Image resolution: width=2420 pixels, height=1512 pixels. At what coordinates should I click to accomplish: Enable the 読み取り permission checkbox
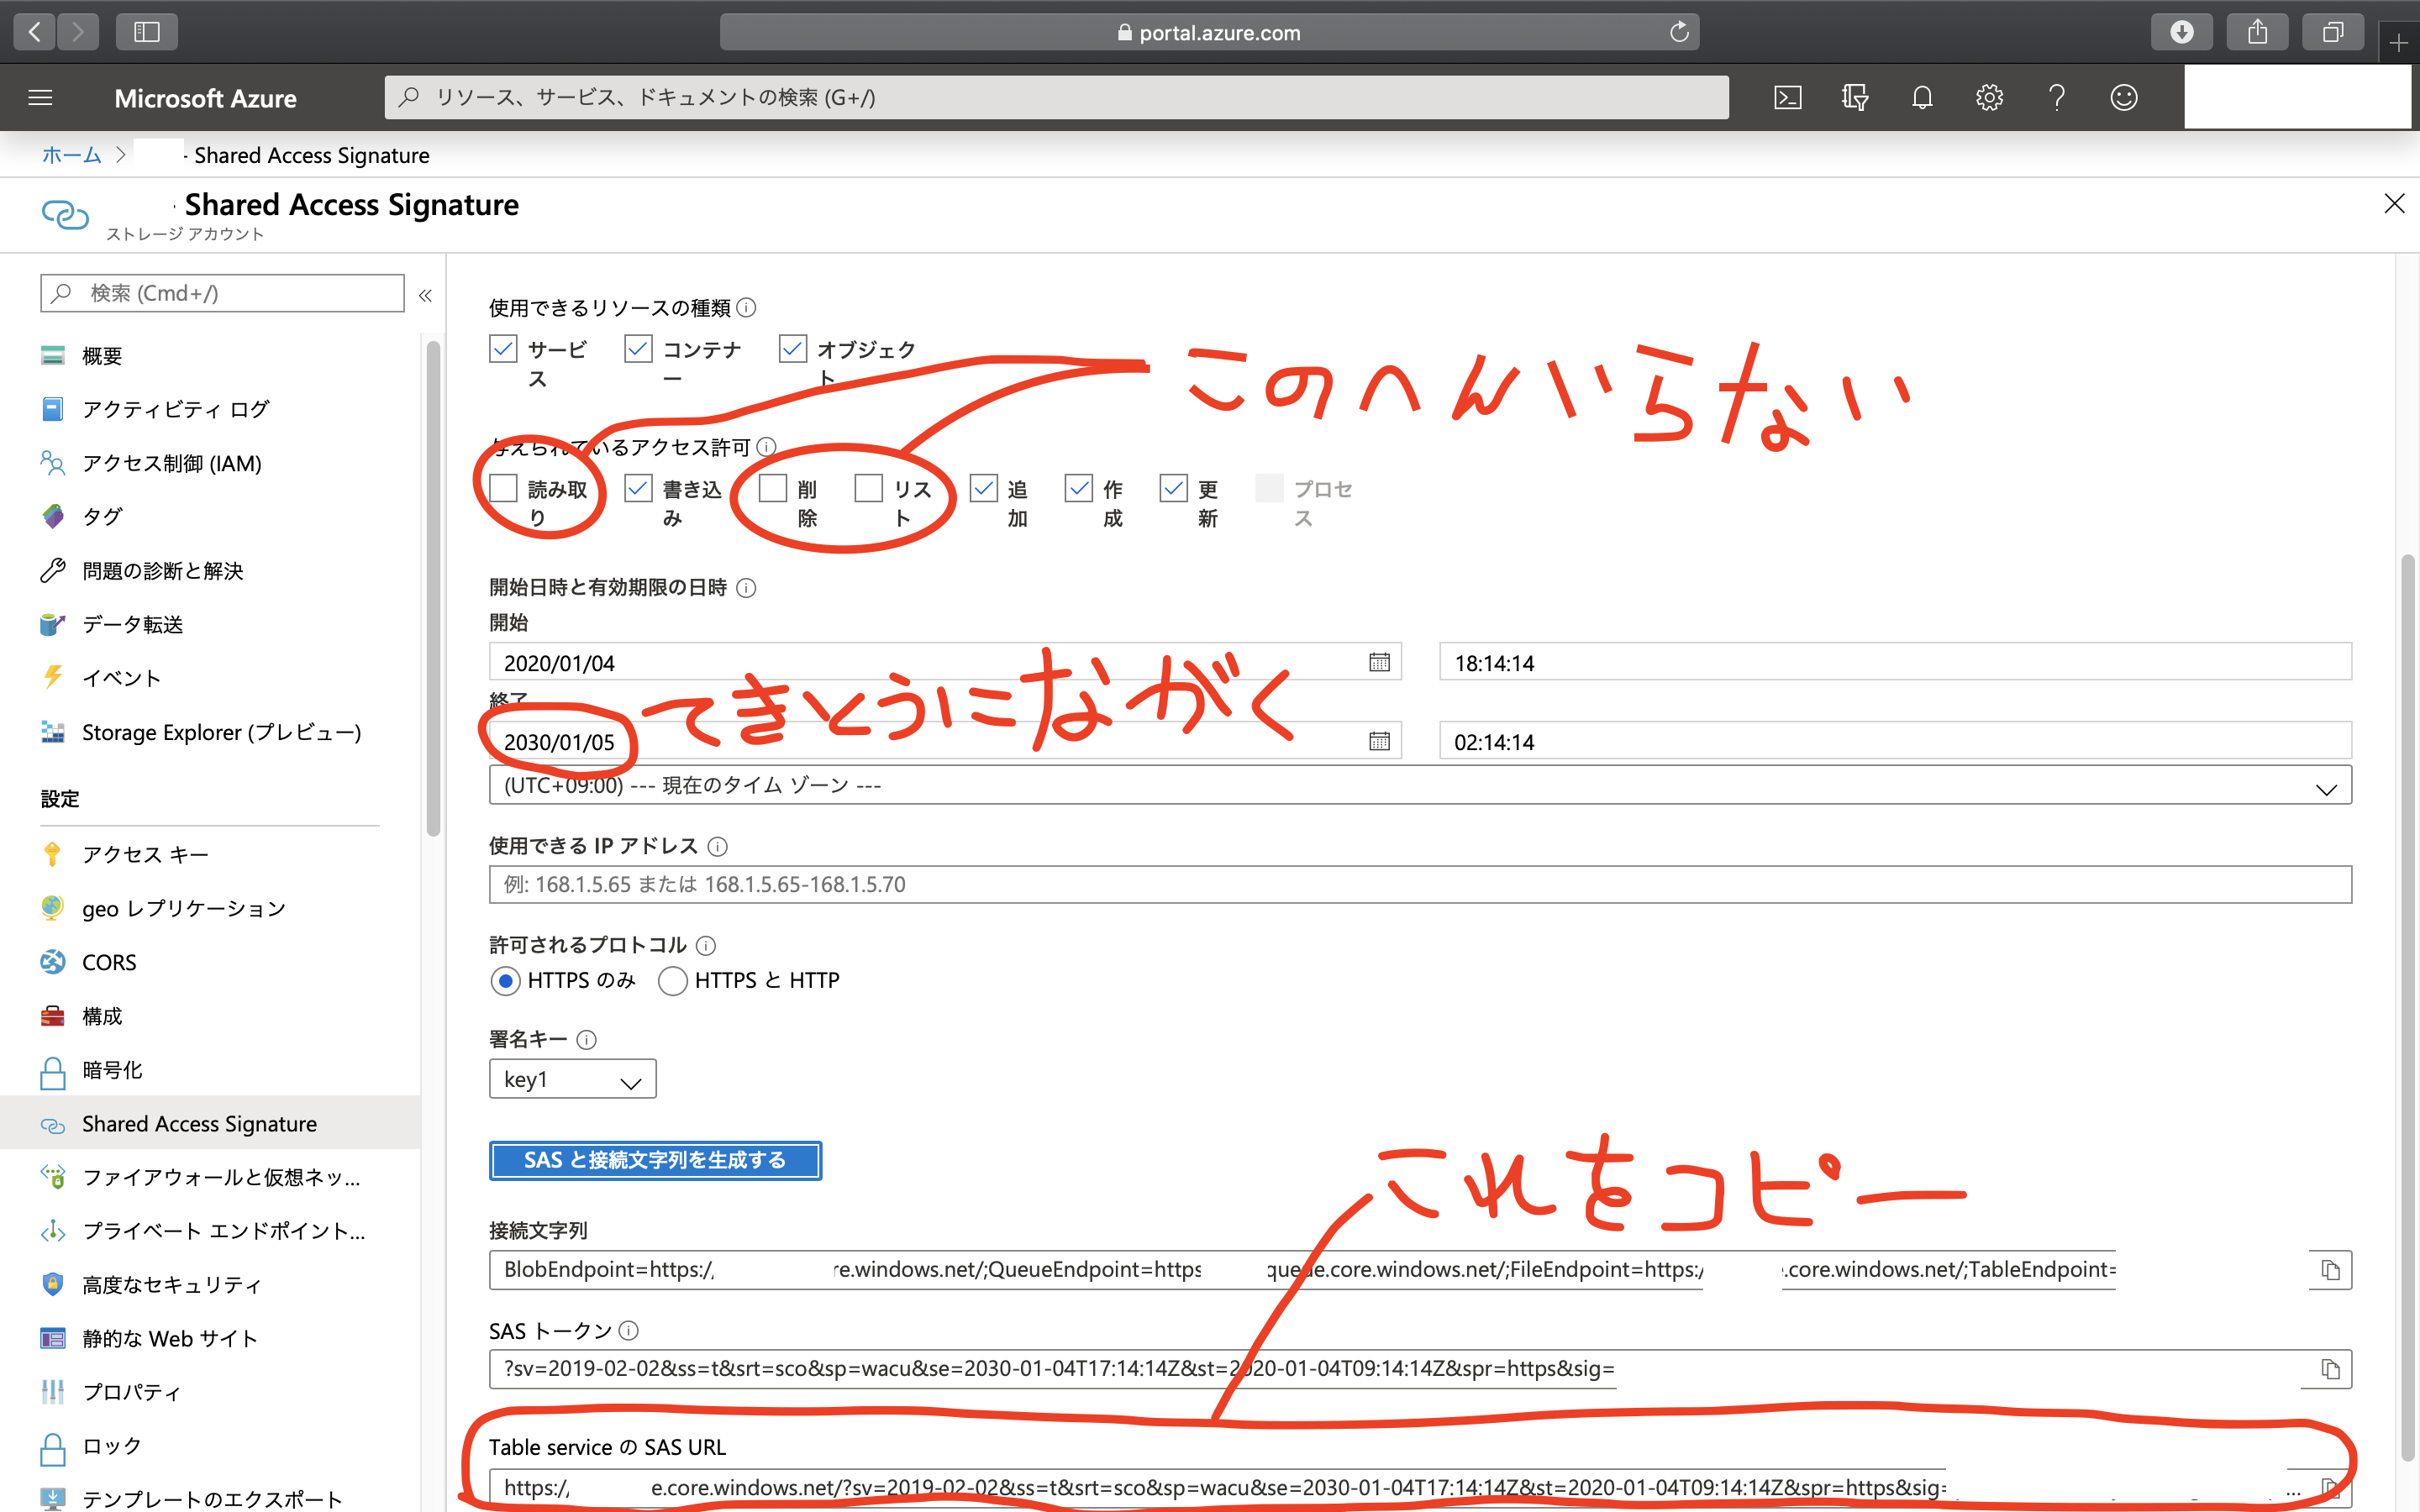(x=503, y=487)
